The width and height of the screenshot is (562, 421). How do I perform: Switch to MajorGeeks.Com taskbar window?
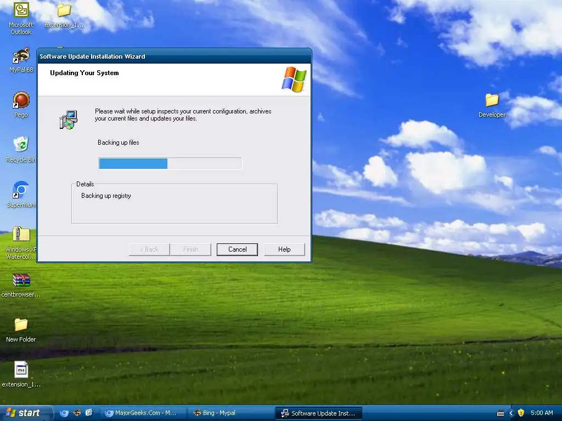click(x=143, y=413)
